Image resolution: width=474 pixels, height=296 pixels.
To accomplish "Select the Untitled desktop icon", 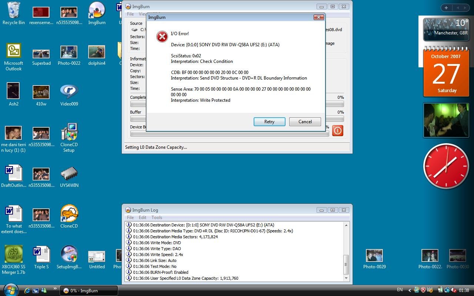I will [x=97, y=260].
